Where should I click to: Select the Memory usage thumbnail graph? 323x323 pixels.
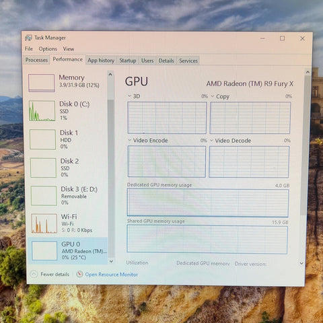pyautogui.click(x=41, y=83)
